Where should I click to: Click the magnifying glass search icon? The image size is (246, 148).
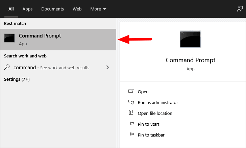(x=7, y=67)
